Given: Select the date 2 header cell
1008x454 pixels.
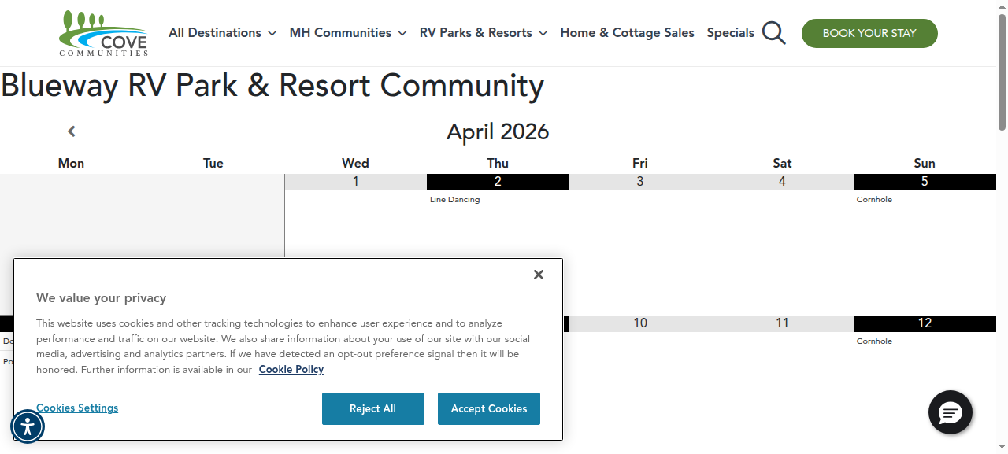Looking at the screenshot, I should click(x=498, y=182).
